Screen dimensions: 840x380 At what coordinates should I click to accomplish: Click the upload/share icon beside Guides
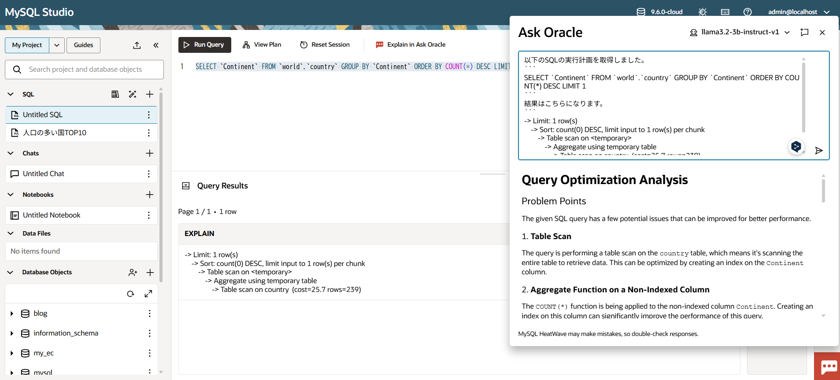pyautogui.click(x=137, y=45)
